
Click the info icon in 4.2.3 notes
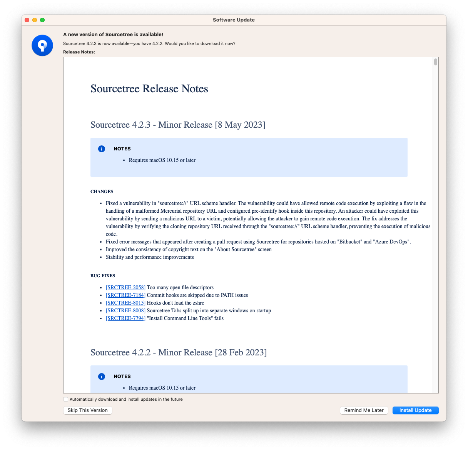pyautogui.click(x=102, y=149)
